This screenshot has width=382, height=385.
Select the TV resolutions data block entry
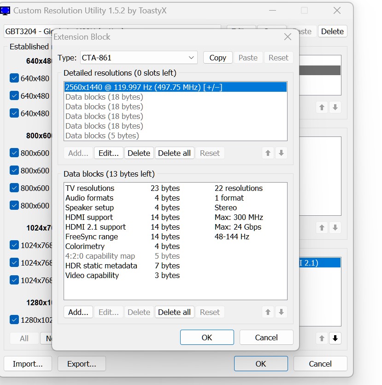pos(90,188)
